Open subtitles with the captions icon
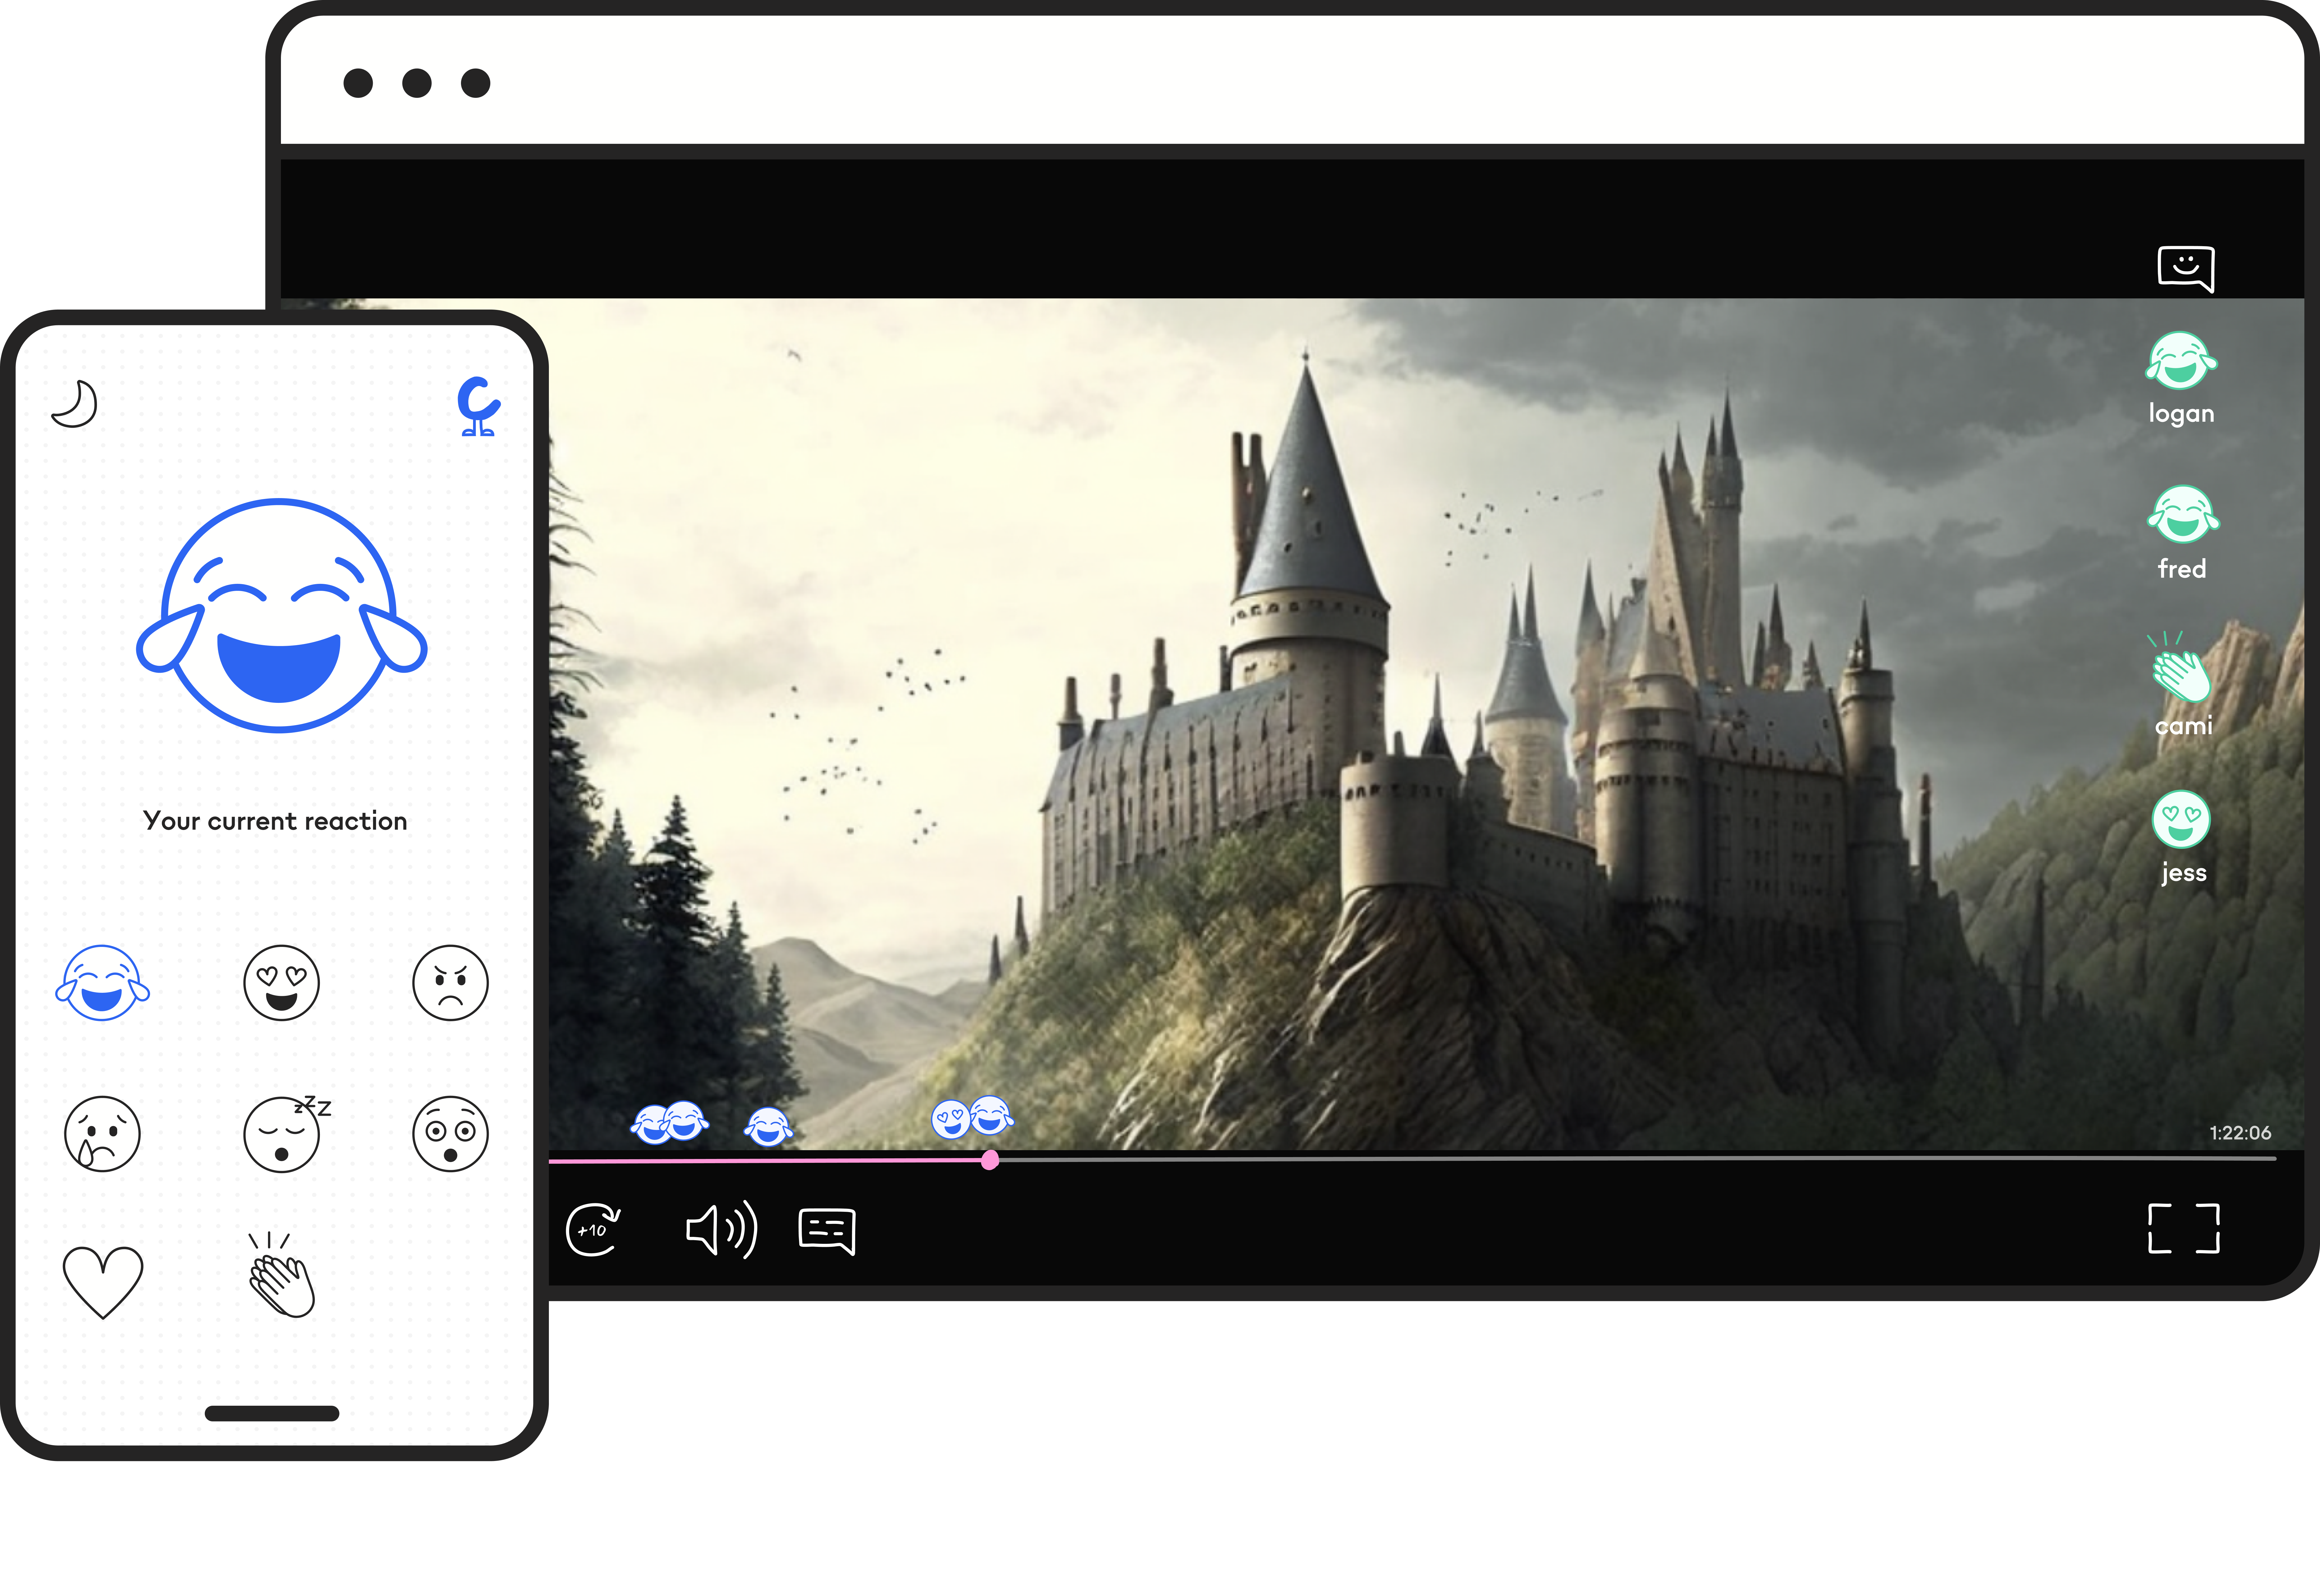 tap(827, 1231)
